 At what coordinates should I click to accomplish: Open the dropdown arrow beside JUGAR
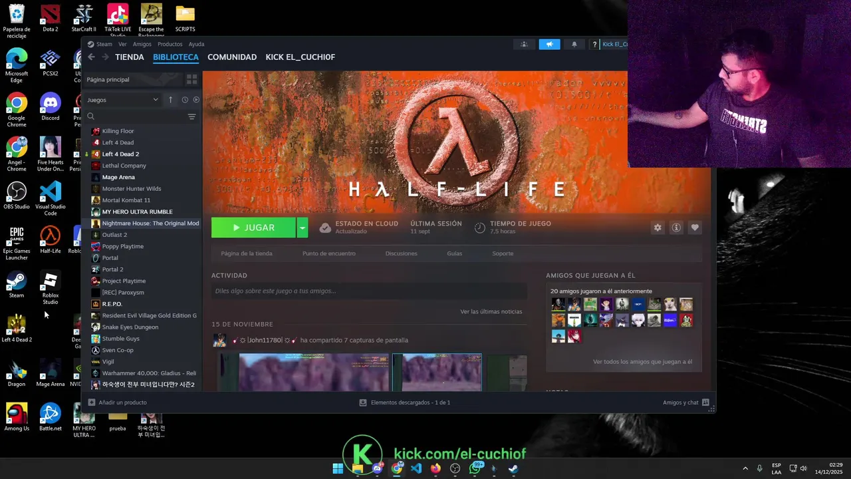click(302, 228)
